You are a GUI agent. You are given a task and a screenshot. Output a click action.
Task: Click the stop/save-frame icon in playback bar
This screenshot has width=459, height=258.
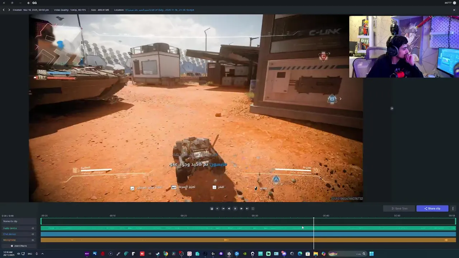pyautogui.click(x=212, y=209)
